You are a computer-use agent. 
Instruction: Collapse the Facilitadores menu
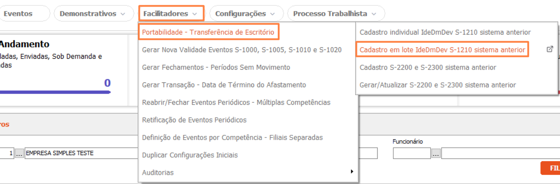pos(171,14)
